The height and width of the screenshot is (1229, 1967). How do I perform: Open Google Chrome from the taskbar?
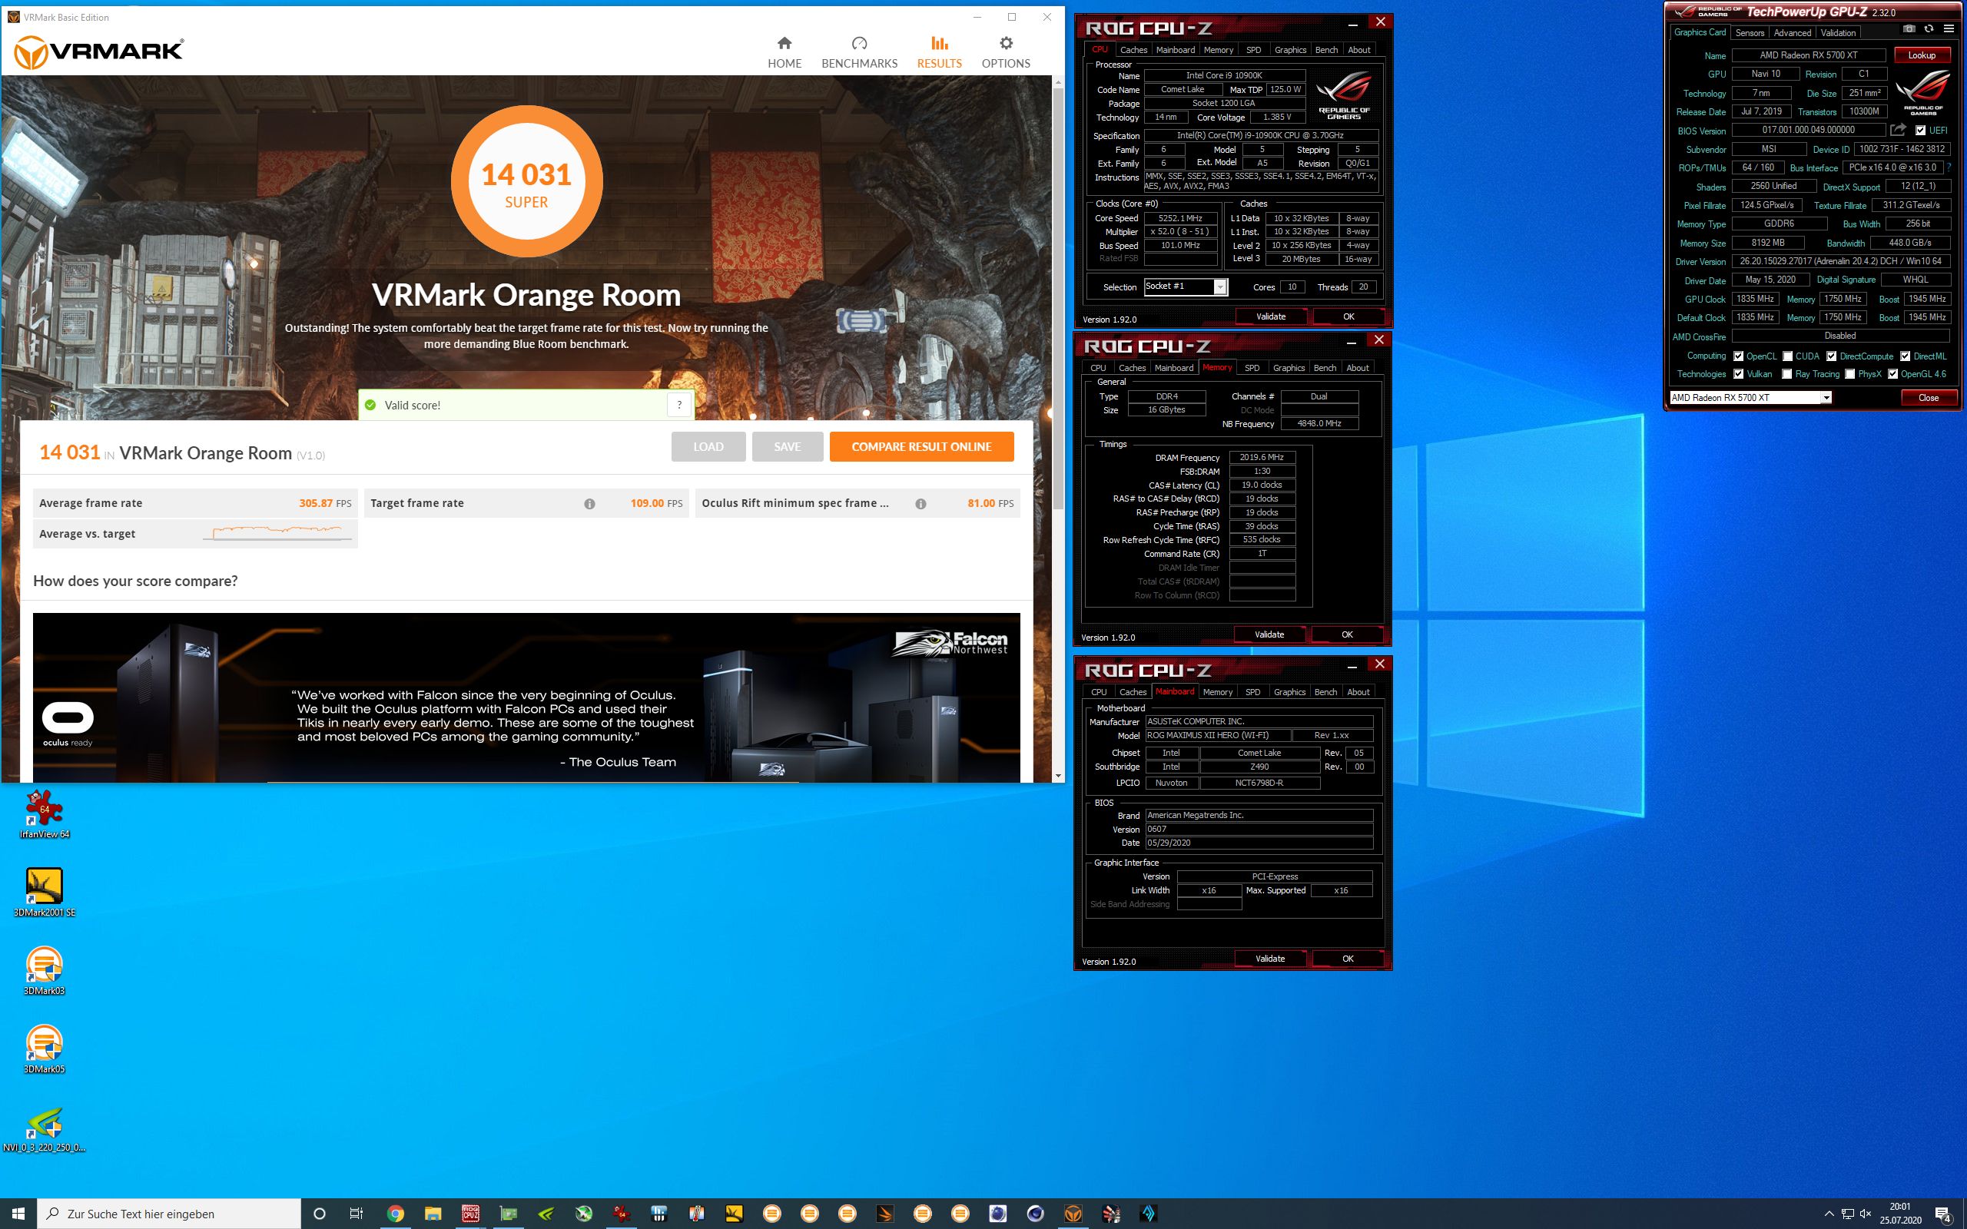(x=395, y=1214)
